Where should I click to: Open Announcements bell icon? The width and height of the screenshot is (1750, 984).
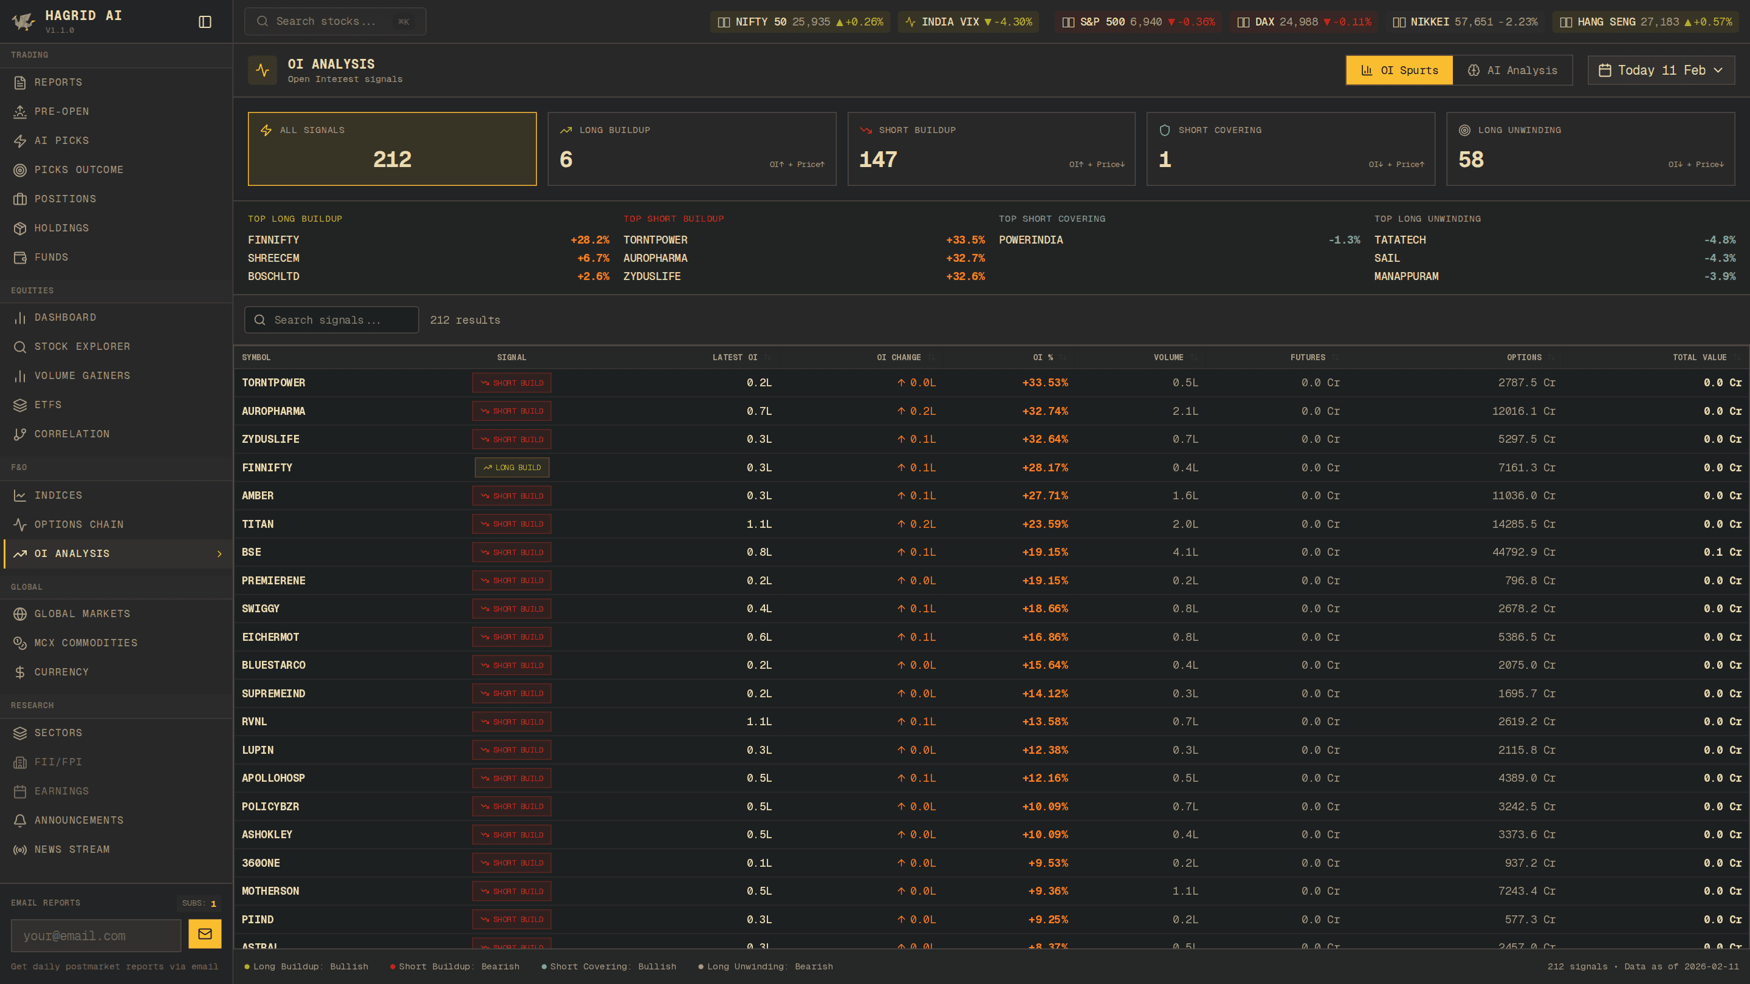coord(19,821)
